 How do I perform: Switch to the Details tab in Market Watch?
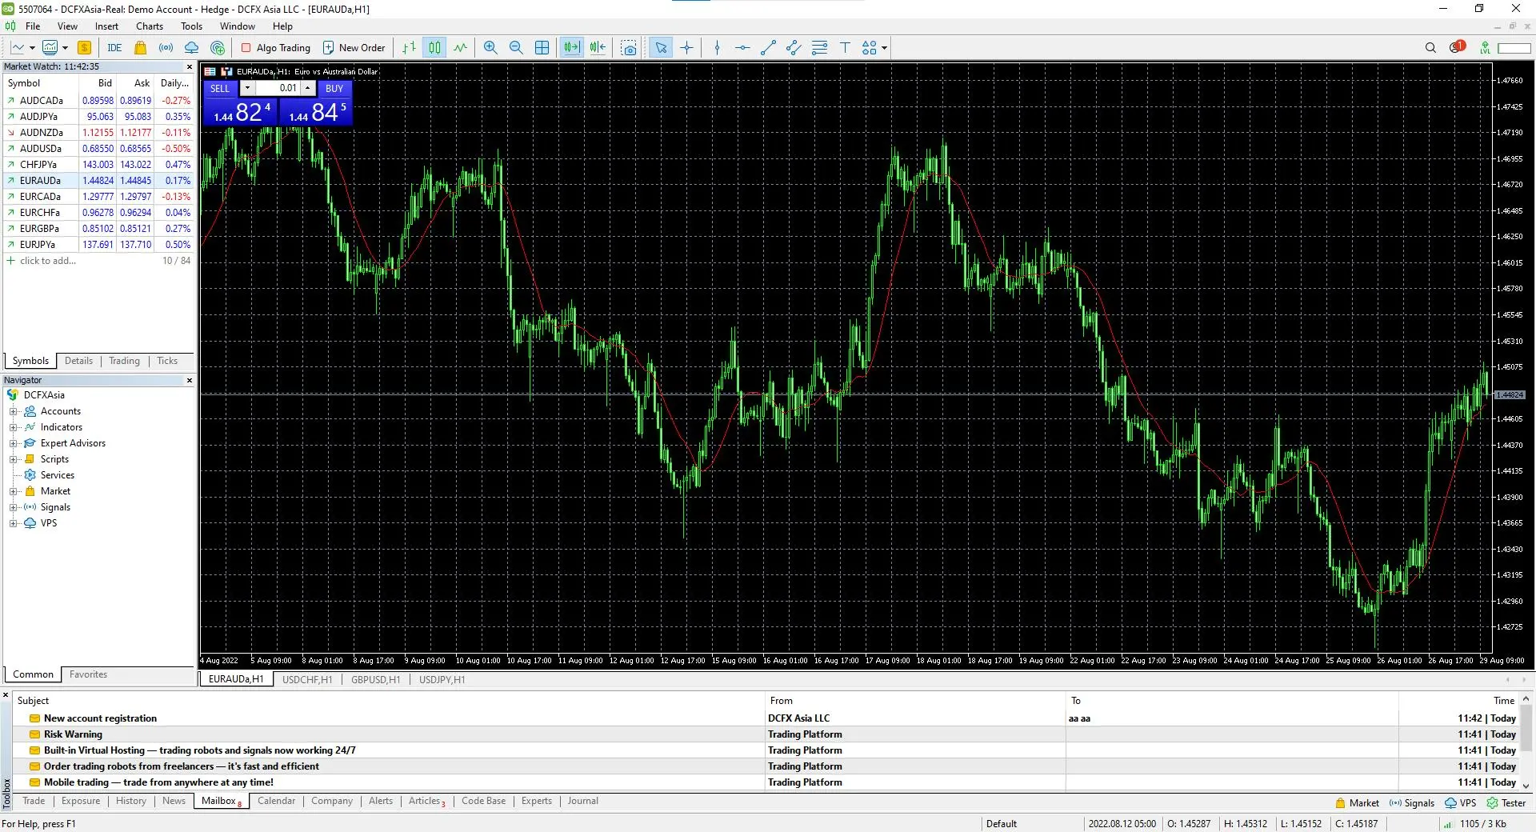coord(78,362)
